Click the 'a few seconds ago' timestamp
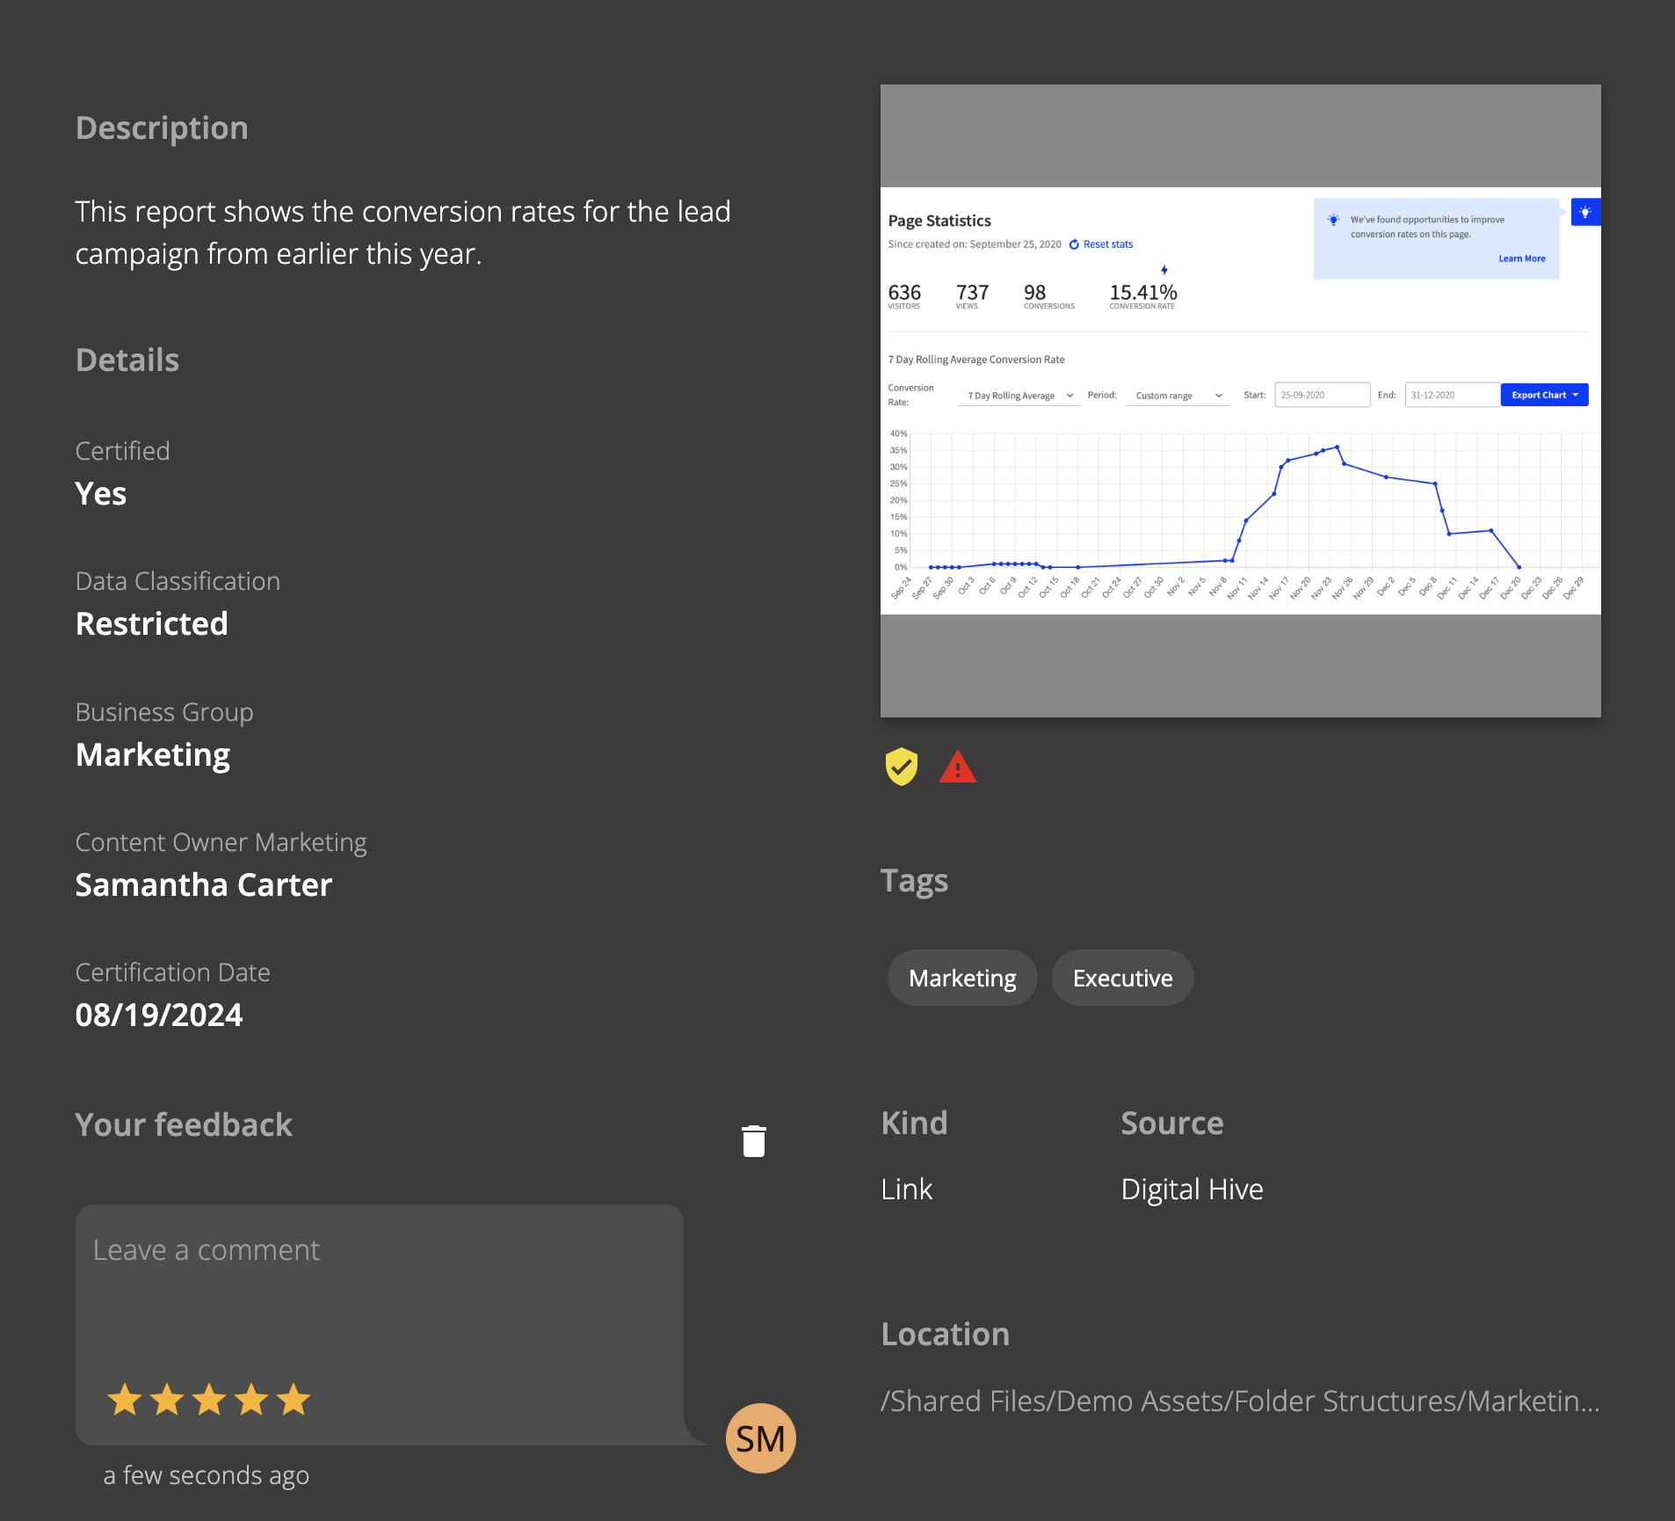 pyautogui.click(x=207, y=1474)
